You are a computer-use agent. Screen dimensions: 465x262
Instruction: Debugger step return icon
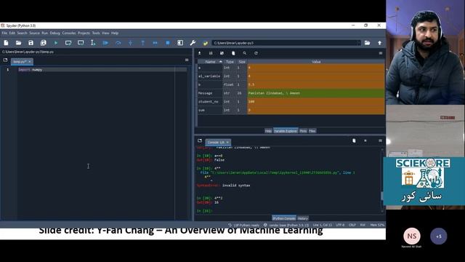click(x=143, y=43)
